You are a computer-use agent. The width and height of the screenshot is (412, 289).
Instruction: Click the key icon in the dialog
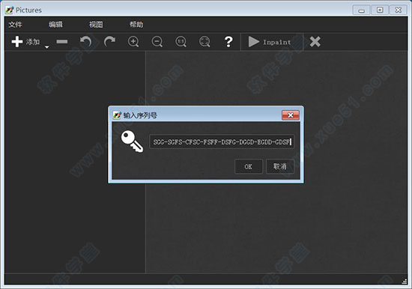click(x=132, y=142)
